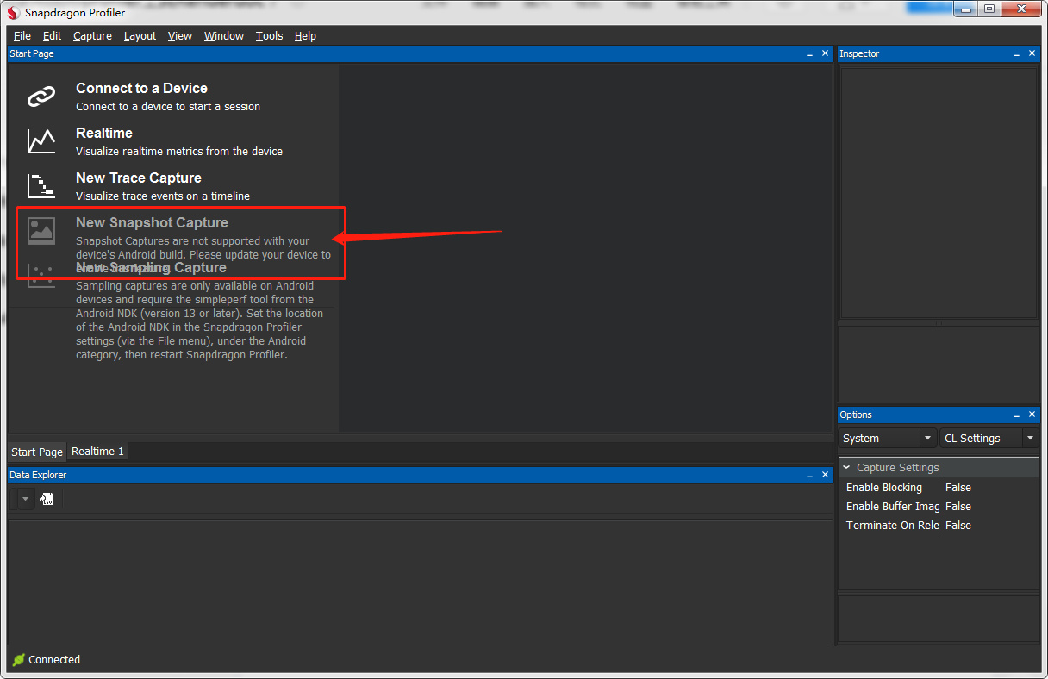Click the chain-link Connect to a Device icon
This screenshot has width=1048, height=679.
(x=41, y=96)
